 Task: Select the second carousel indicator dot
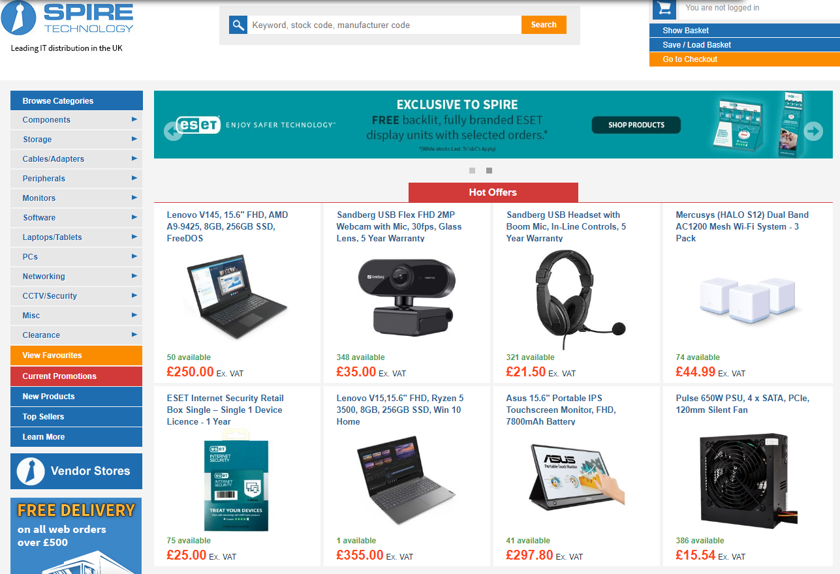tap(489, 171)
